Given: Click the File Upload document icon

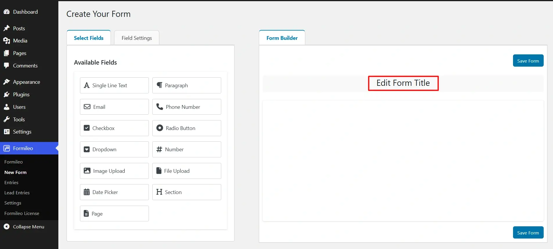Looking at the screenshot, I should (x=159, y=171).
